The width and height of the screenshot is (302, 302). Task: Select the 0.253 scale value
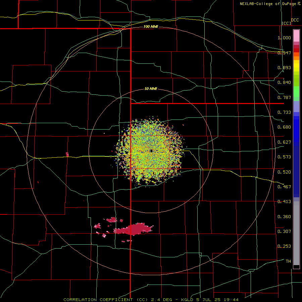284,246
